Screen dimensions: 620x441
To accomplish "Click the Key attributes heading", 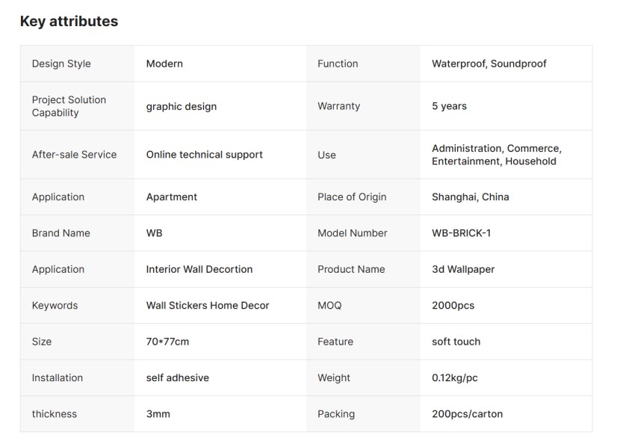I will pyautogui.click(x=69, y=22).
